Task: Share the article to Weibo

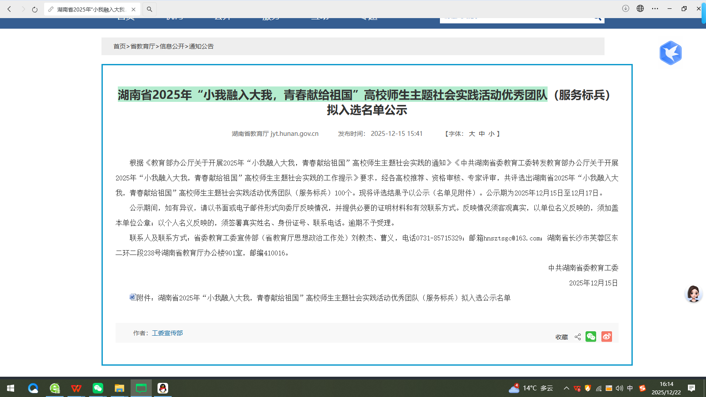Action: (x=607, y=337)
